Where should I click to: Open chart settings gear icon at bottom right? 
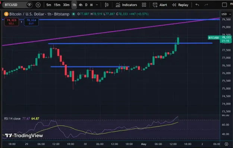pyautogui.click(x=226, y=144)
